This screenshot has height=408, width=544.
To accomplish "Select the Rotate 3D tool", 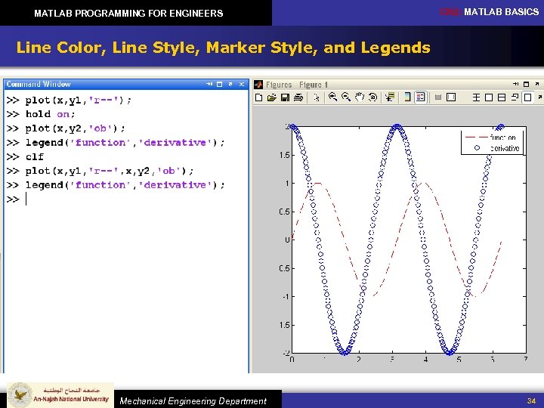I will coord(373,97).
